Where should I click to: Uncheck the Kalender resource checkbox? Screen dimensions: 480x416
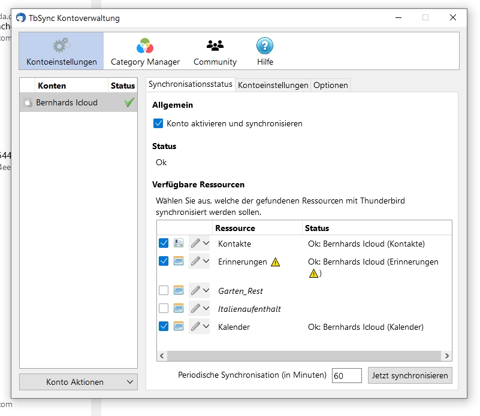pos(164,326)
